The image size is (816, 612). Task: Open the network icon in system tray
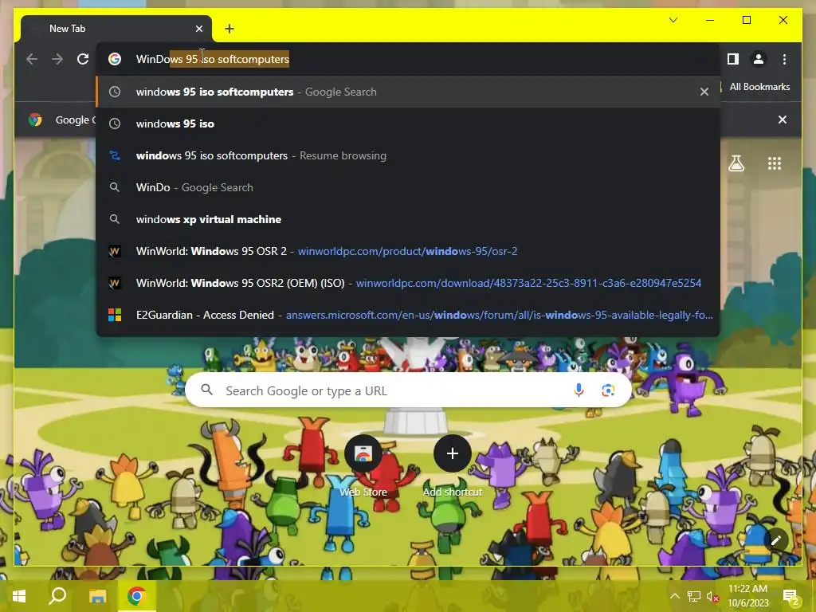point(694,596)
